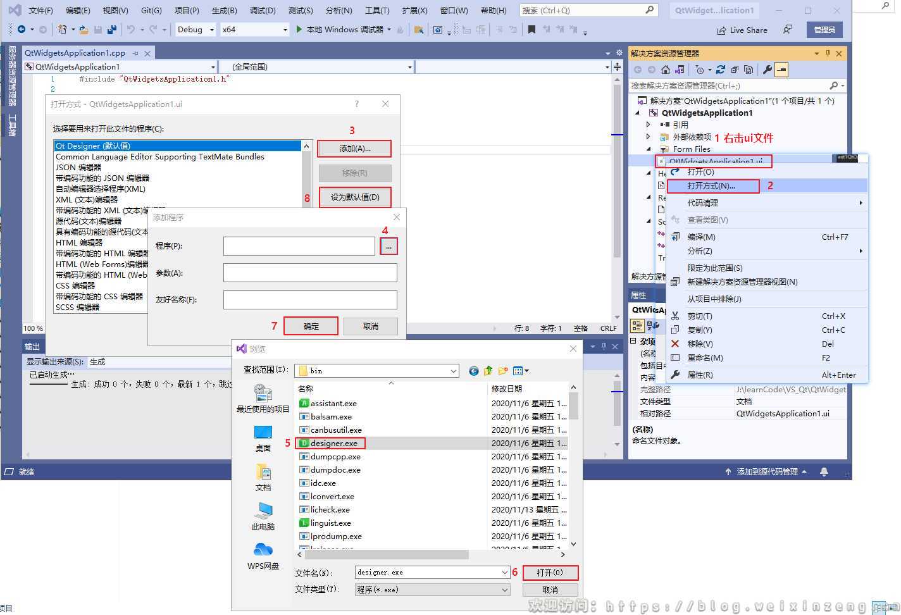This screenshot has height=615, width=901.
Task: Create new folder icon in Browse dialog
Action: point(503,371)
